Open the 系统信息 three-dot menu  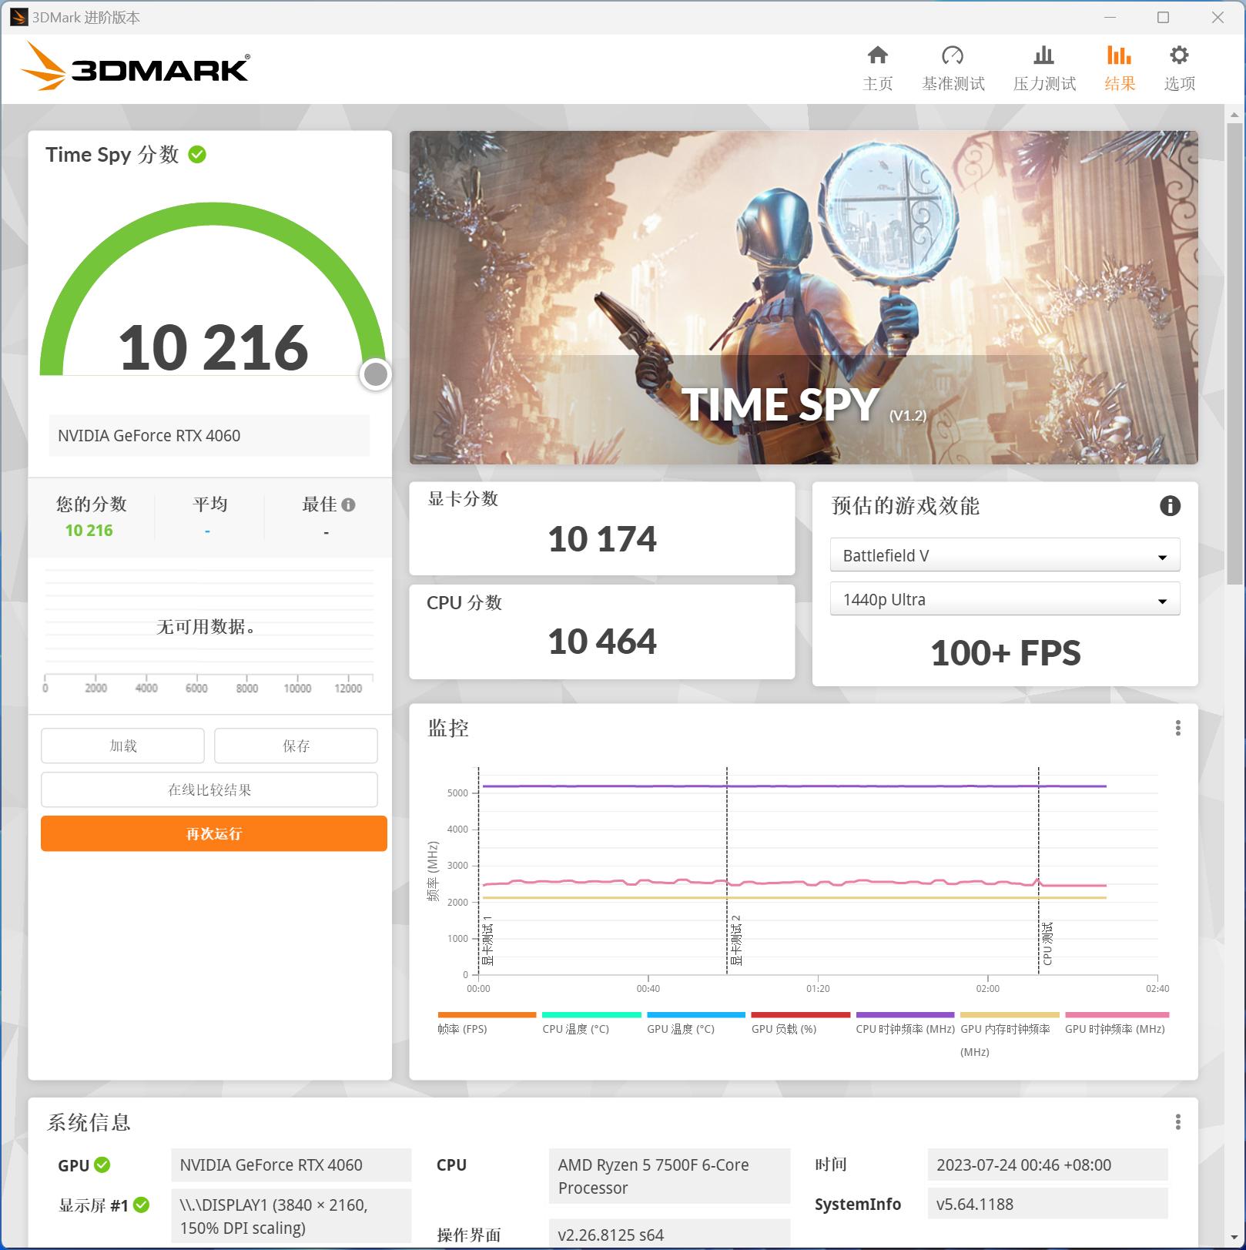1177,1122
